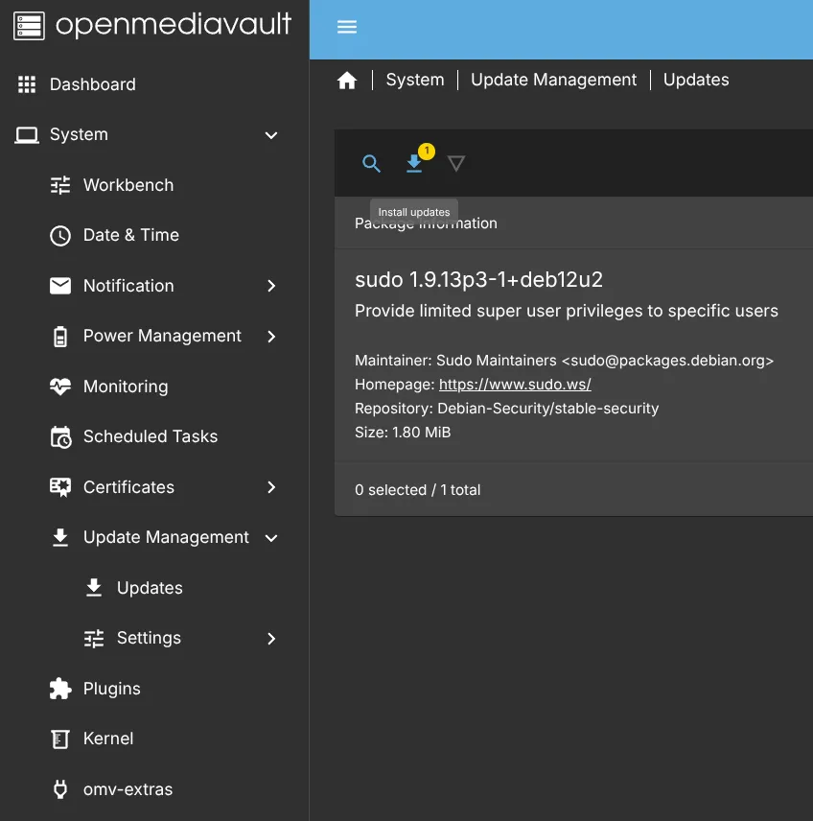Click the filter funnel icon in toolbar
The height and width of the screenshot is (821, 813).
pos(456,164)
